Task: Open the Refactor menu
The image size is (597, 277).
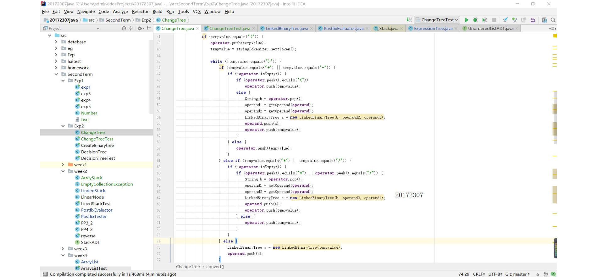Action: (140, 11)
